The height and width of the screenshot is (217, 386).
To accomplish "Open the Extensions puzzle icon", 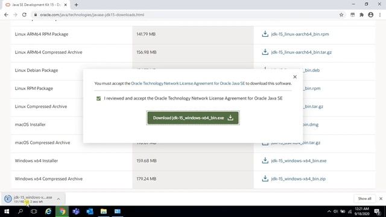I will point(361,14).
